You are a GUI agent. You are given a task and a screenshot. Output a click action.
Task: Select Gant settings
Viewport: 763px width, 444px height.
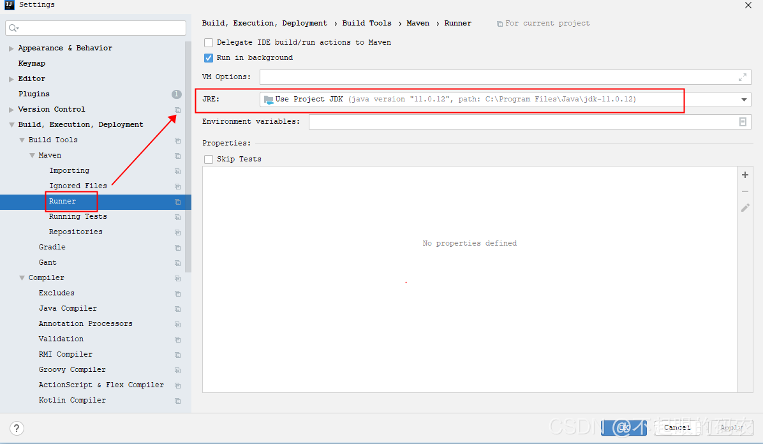(x=48, y=262)
